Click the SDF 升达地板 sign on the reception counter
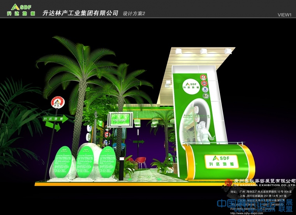Image resolution: width=296 pixels, height=215 pixels. (x=222, y=161)
